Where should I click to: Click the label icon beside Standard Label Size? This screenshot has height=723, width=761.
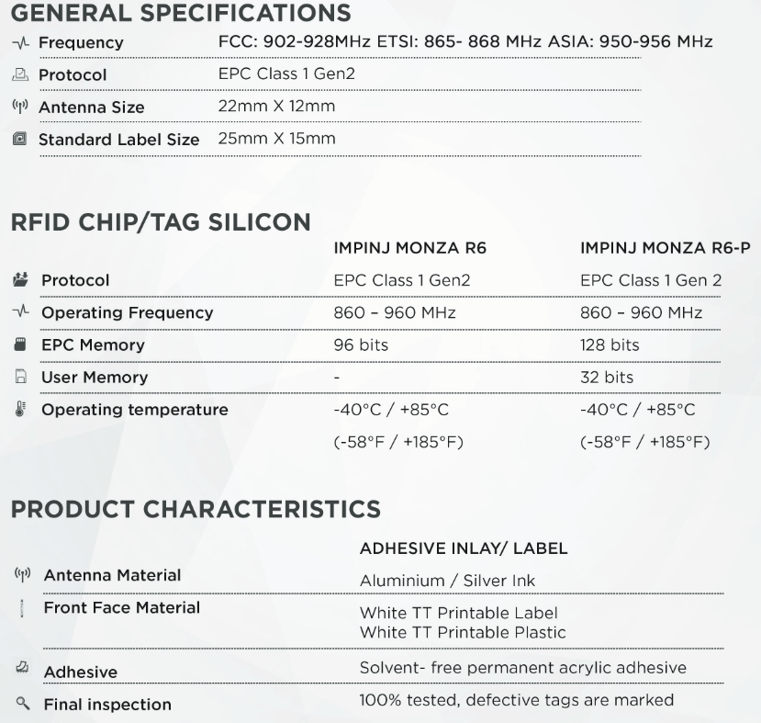tap(20, 139)
